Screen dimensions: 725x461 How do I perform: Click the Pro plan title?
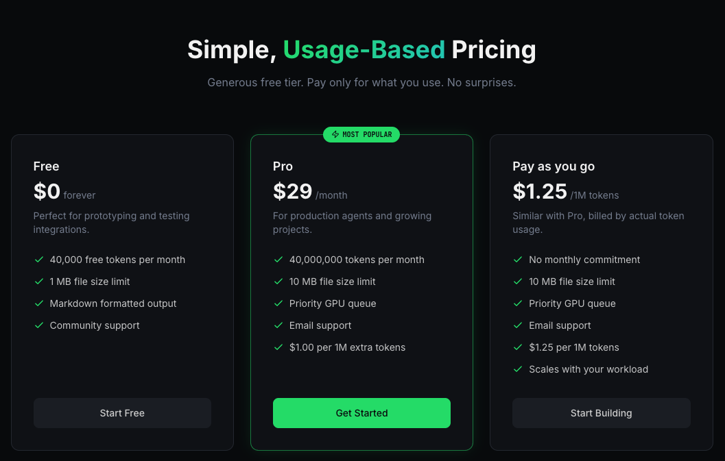pos(283,166)
